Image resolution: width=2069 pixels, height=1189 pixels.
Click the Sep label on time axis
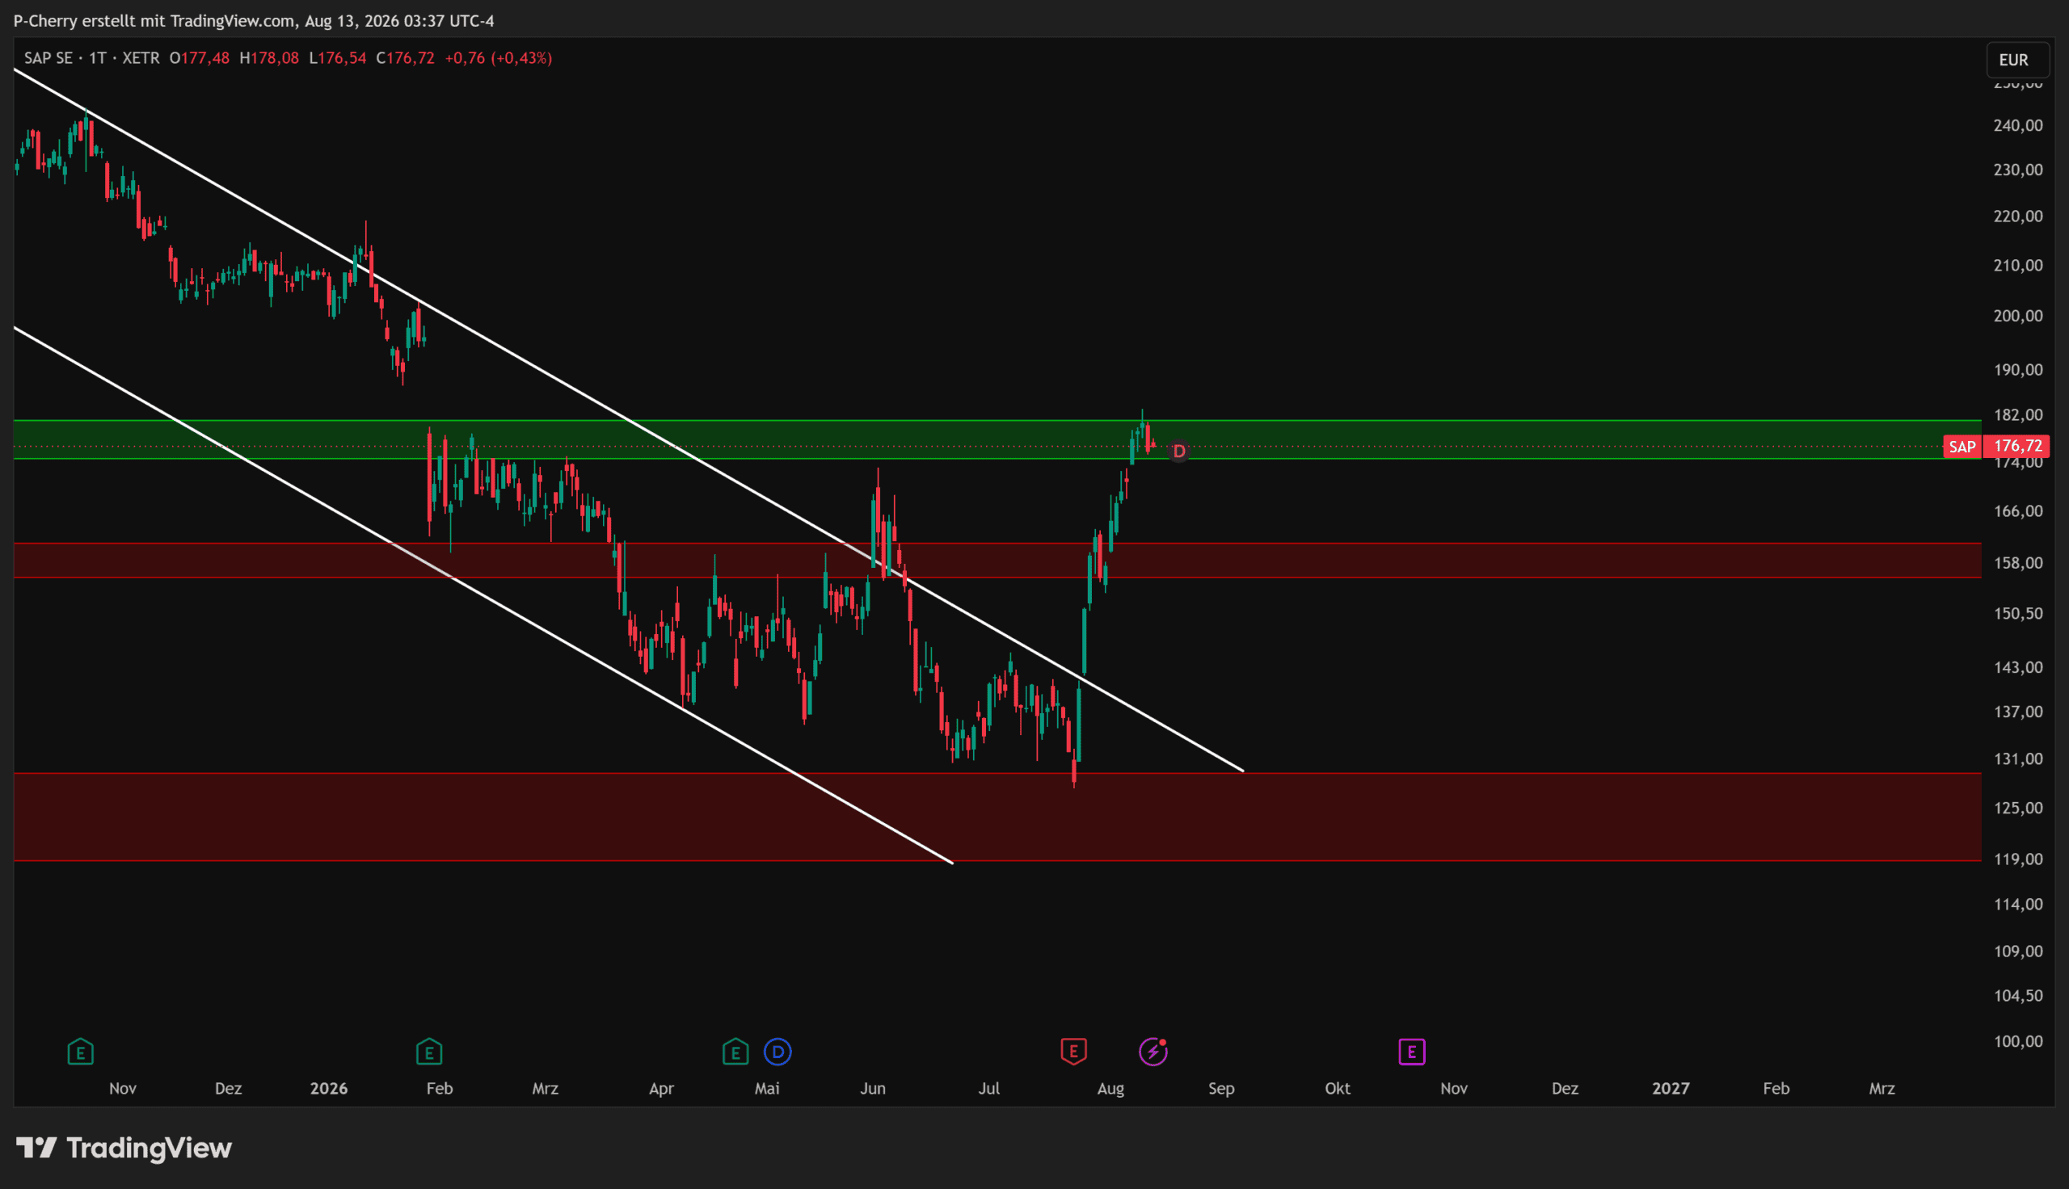pyautogui.click(x=1221, y=1089)
